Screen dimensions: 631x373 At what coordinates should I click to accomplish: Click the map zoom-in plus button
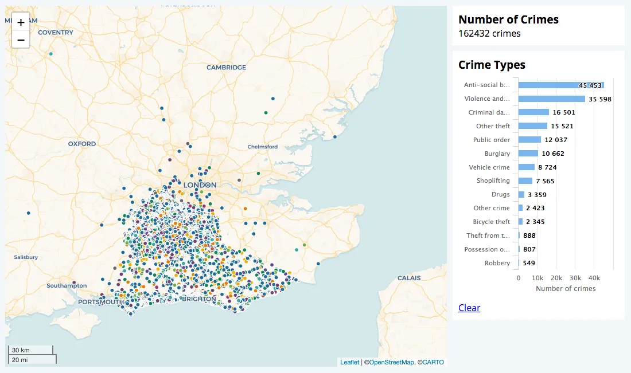click(20, 22)
